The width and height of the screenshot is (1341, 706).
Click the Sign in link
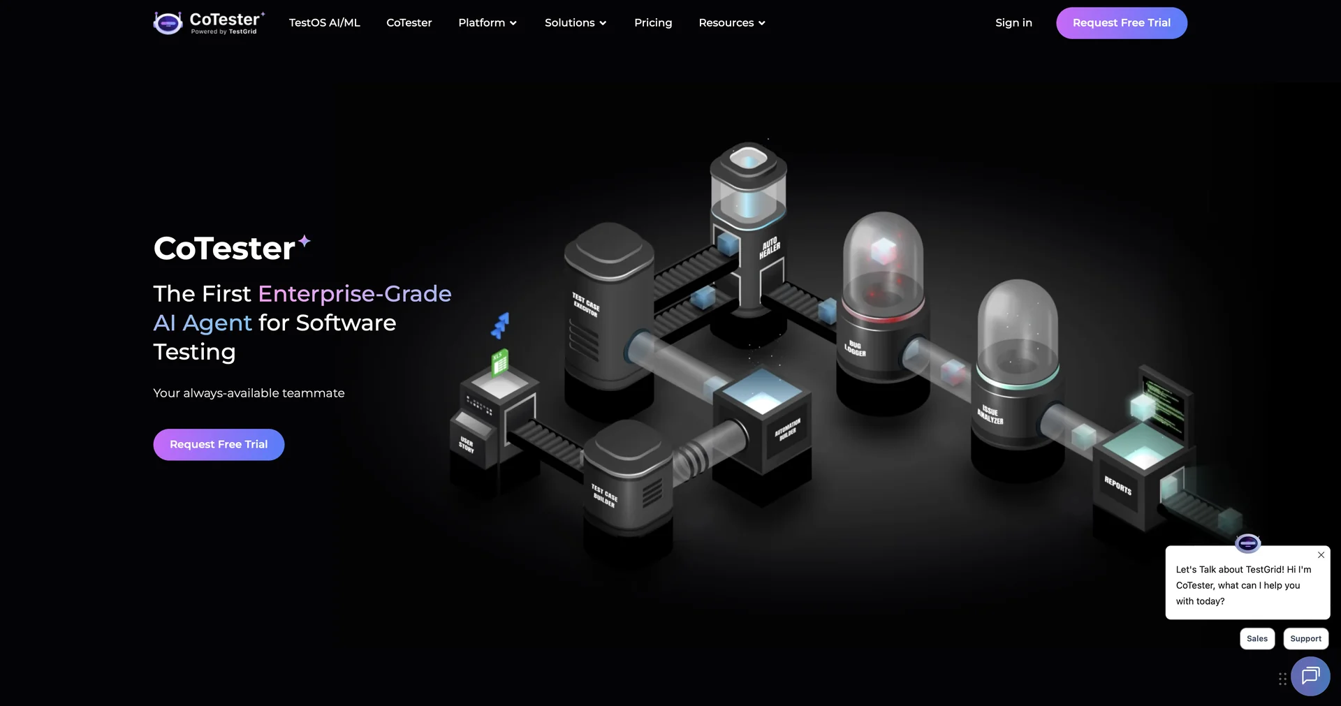pos(1013,22)
